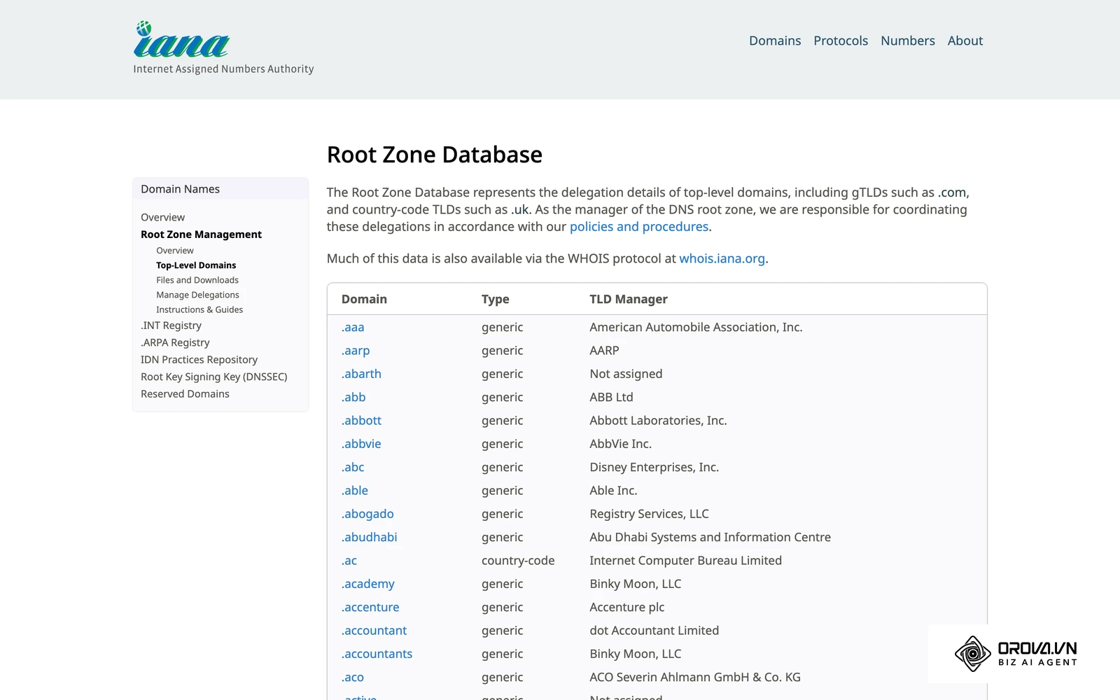Open sidebar Overview under Domain Names
The width and height of the screenshot is (1120, 700).
coord(162,218)
